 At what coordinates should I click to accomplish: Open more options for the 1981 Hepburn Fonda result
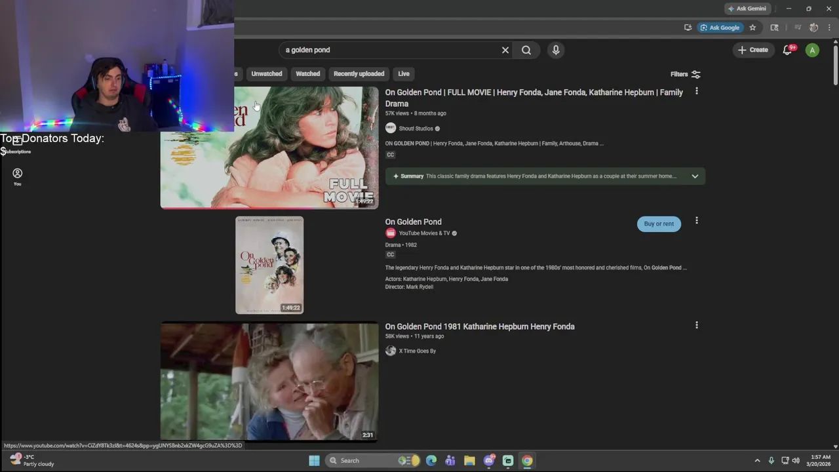pos(697,325)
